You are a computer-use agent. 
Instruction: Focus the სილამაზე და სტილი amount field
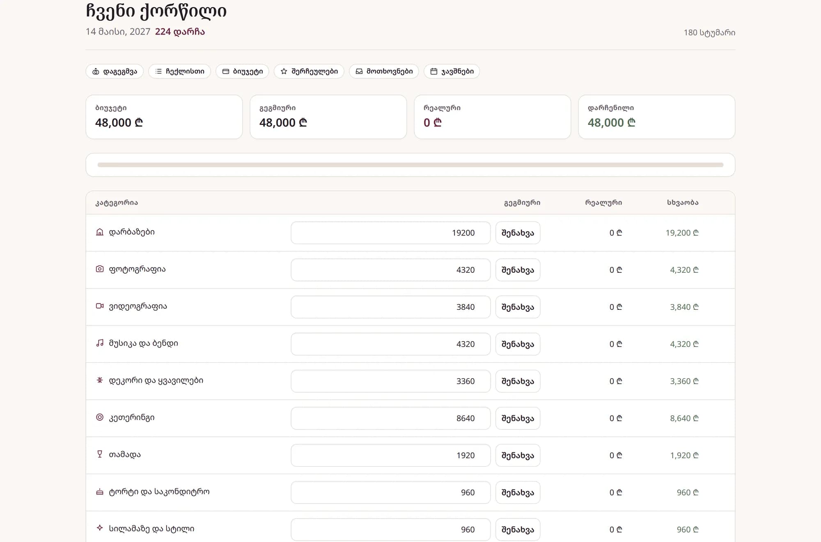point(390,530)
